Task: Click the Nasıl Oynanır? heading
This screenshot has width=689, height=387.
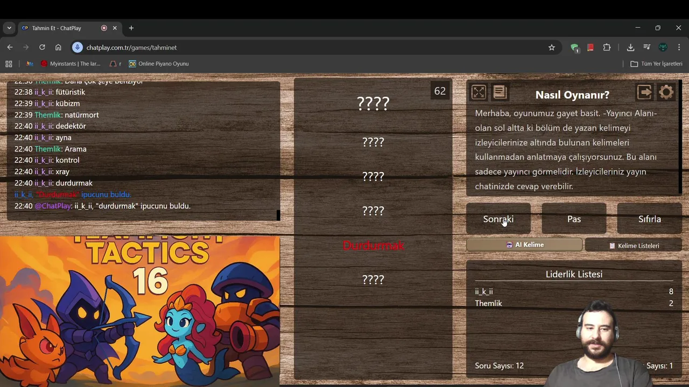Action: tap(572, 95)
